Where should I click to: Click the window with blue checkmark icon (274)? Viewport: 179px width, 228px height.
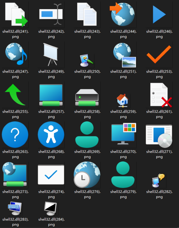(51, 174)
